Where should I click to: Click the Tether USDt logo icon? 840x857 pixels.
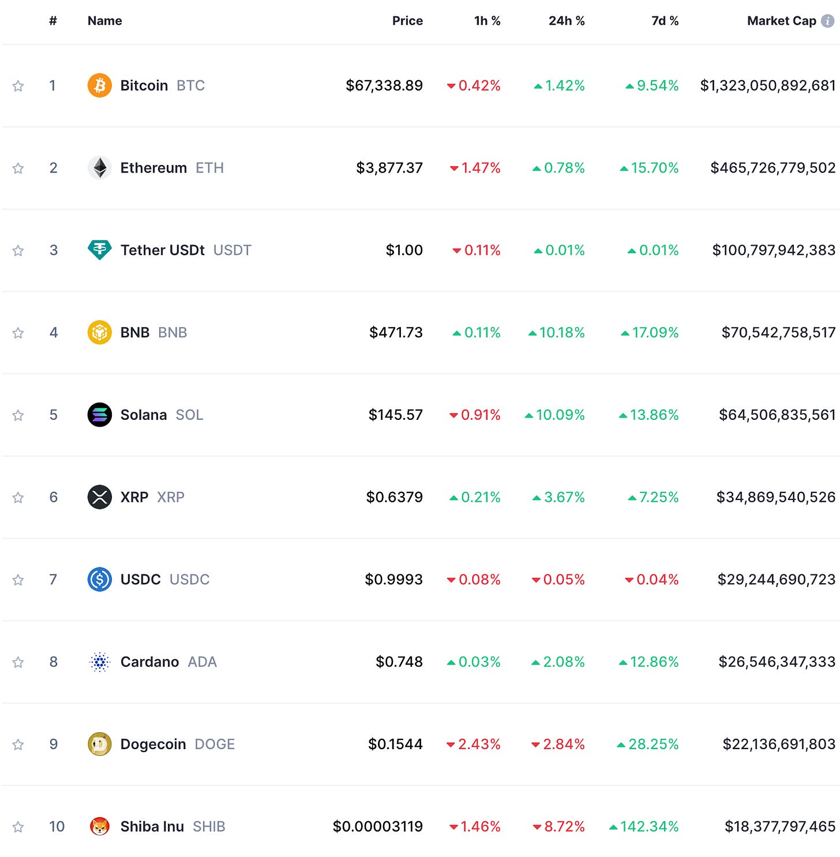(99, 250)
